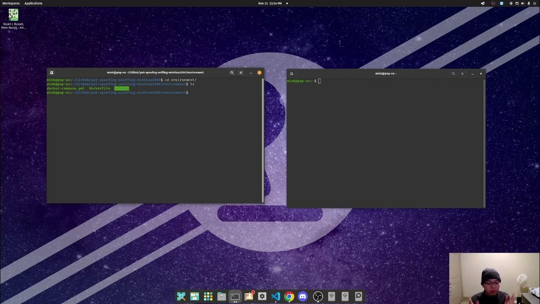
Task: Open the Terminal icon in dock
Action: pos(235,296)
